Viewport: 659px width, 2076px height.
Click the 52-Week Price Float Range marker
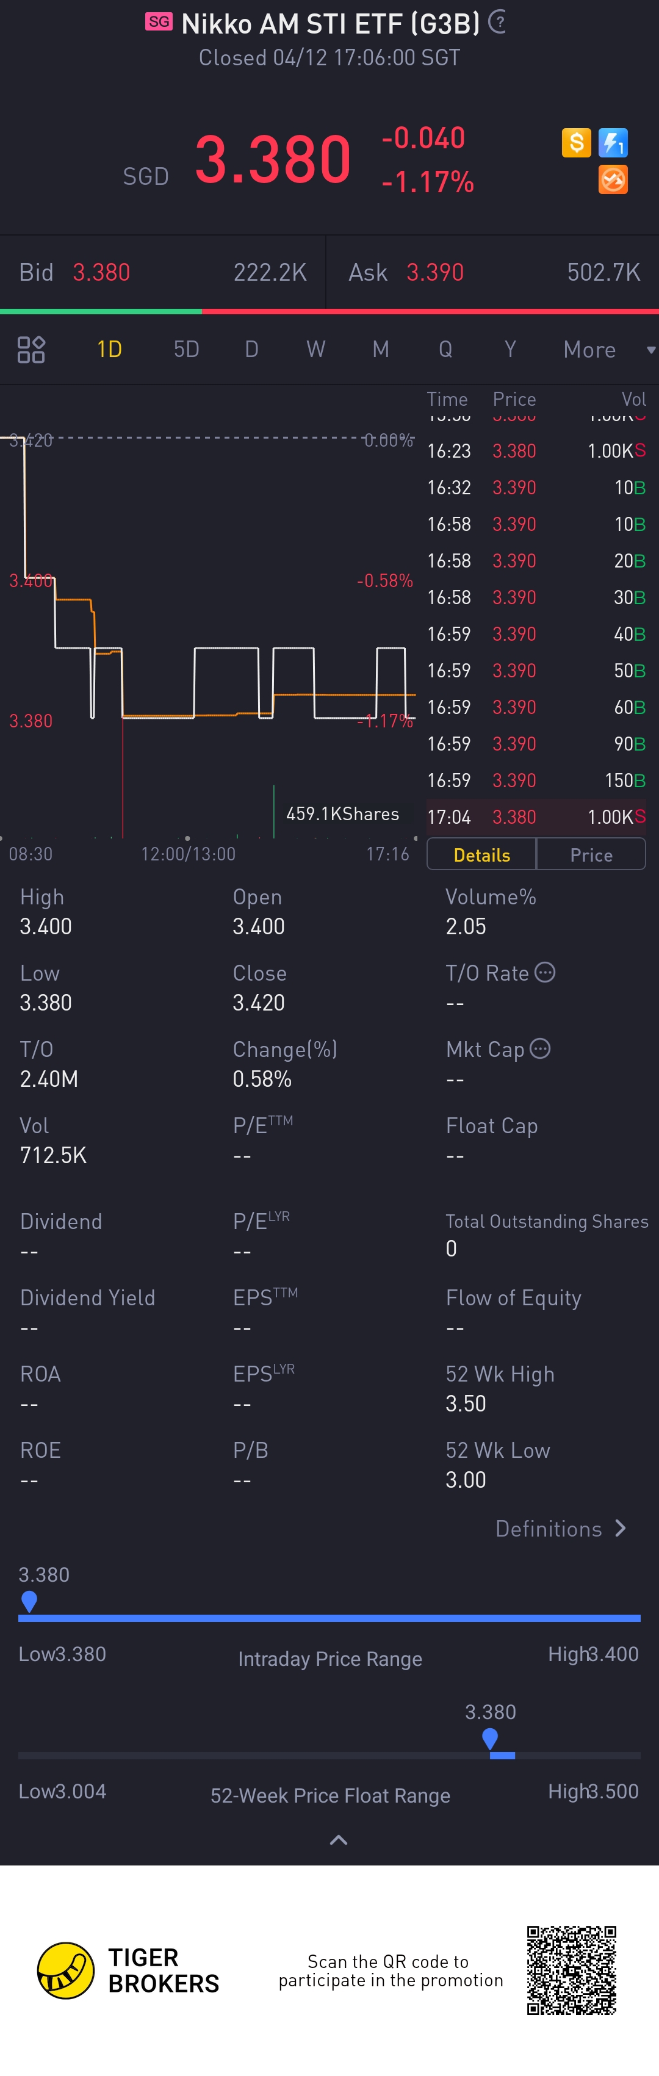click(x=490, y=1739)
